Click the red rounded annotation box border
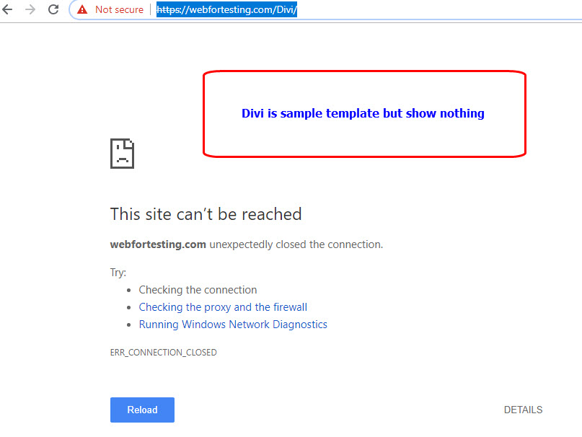Image resolution: width=582 pixels, height=437 pixels. pyautogui.click(x=204, y=113)
